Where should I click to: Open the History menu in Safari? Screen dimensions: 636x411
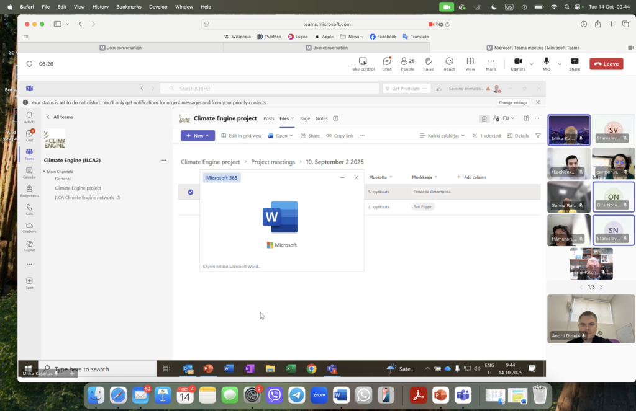click(x=100, y=7)
